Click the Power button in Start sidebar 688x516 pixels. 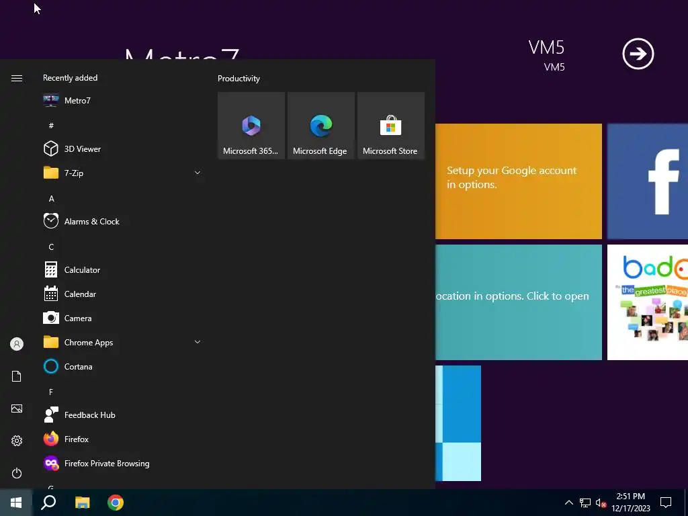point(17,473)
